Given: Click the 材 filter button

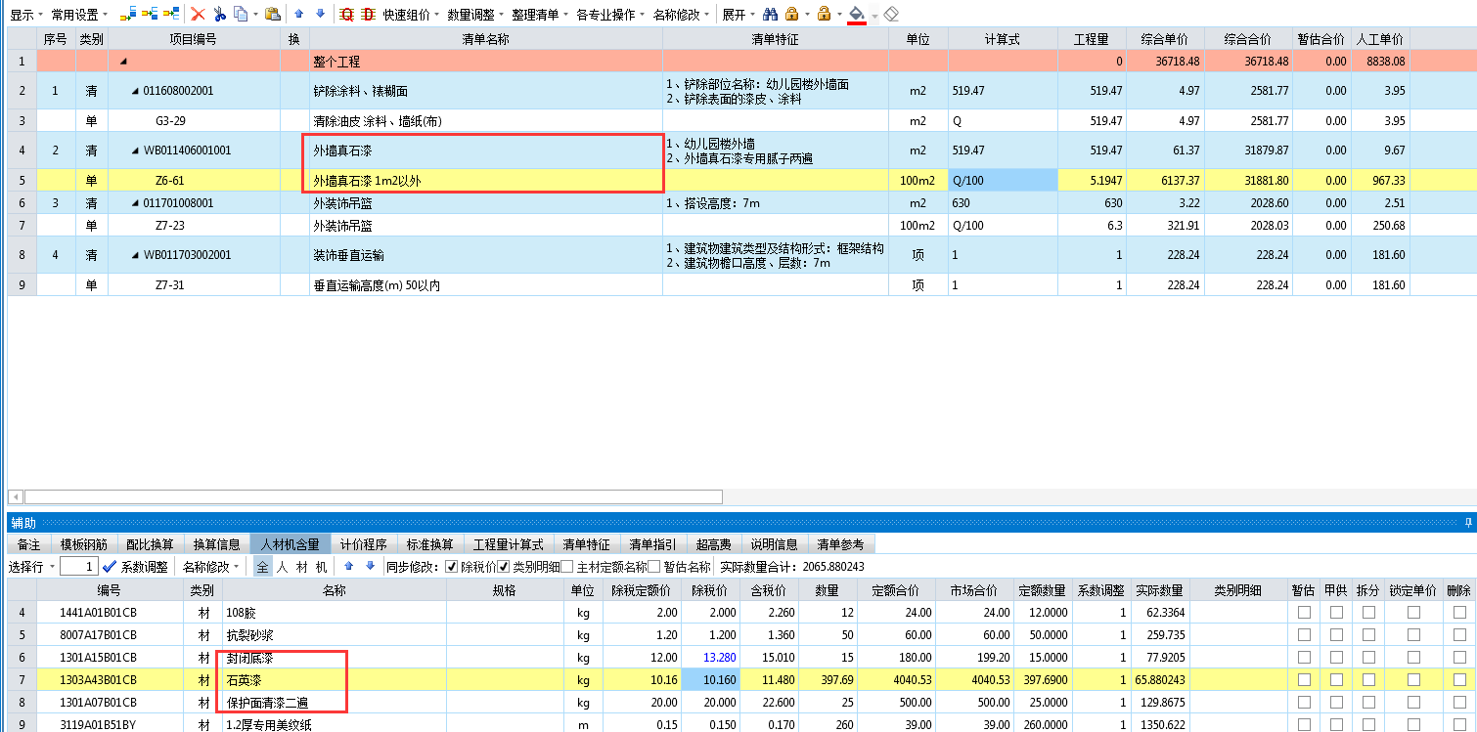Looking at the screenshot, I should tap(302, 566).
